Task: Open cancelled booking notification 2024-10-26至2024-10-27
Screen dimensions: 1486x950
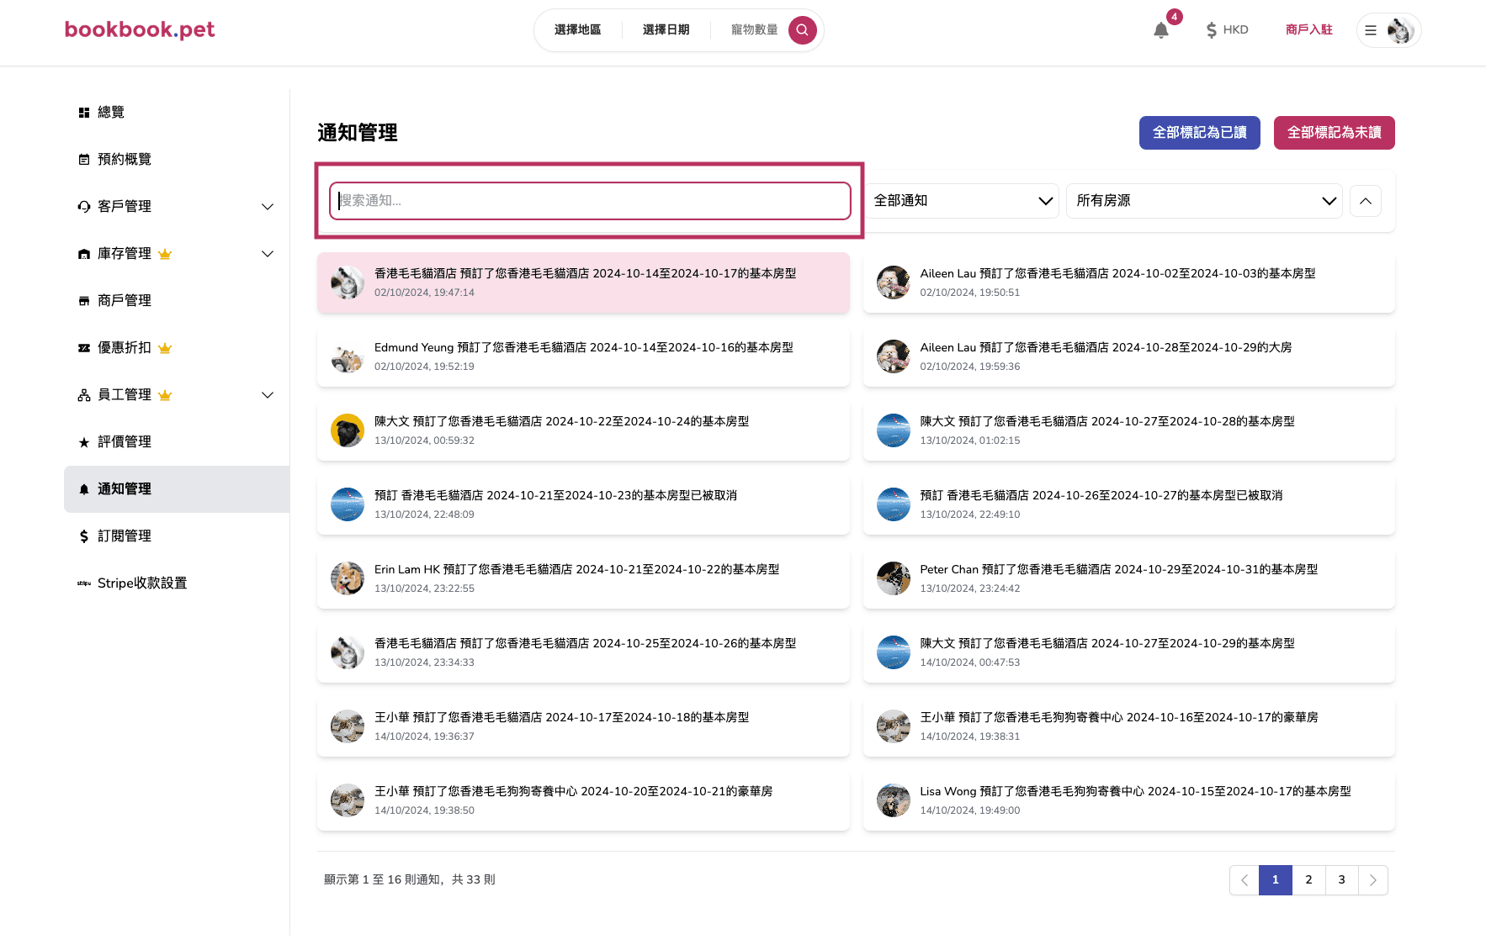Action: [x=1129, y=504]
